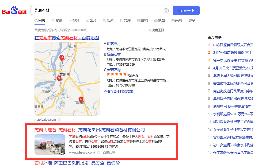Open the stone company result thumbnail

click(x=50, y=144)
